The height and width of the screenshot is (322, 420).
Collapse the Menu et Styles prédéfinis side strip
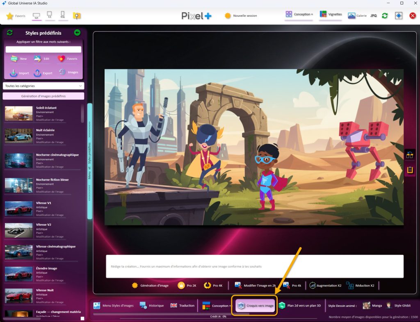tap(90, 161)
